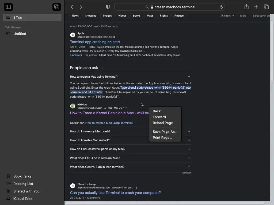Switch to the Shopping results tab
Viewport: 274px width, 205px height.
[91, 16]
